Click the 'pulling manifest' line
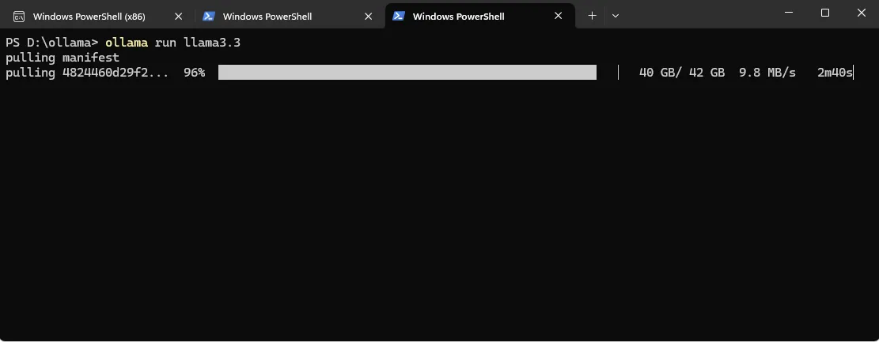 coord(63,58)
